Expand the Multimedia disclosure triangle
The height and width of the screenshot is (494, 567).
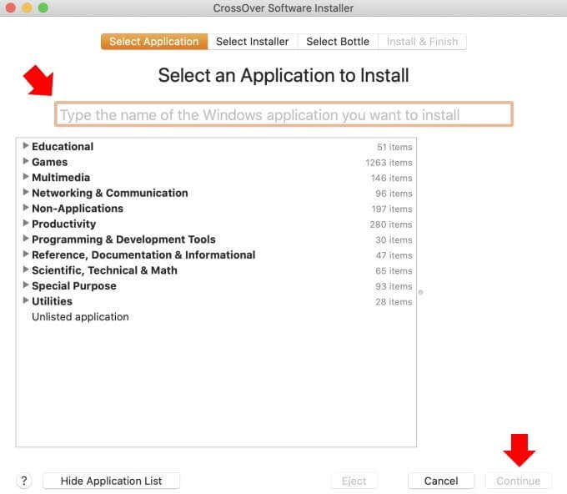pyautogui.click(x=26, y=177)
